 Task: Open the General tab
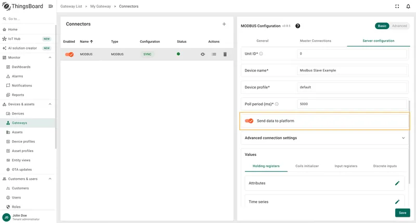(x=263, y=41)
